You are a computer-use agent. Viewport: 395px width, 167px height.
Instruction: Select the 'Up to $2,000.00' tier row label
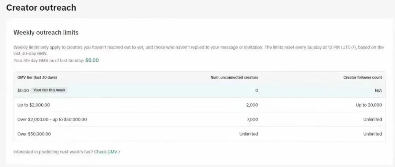pos(34,105)
